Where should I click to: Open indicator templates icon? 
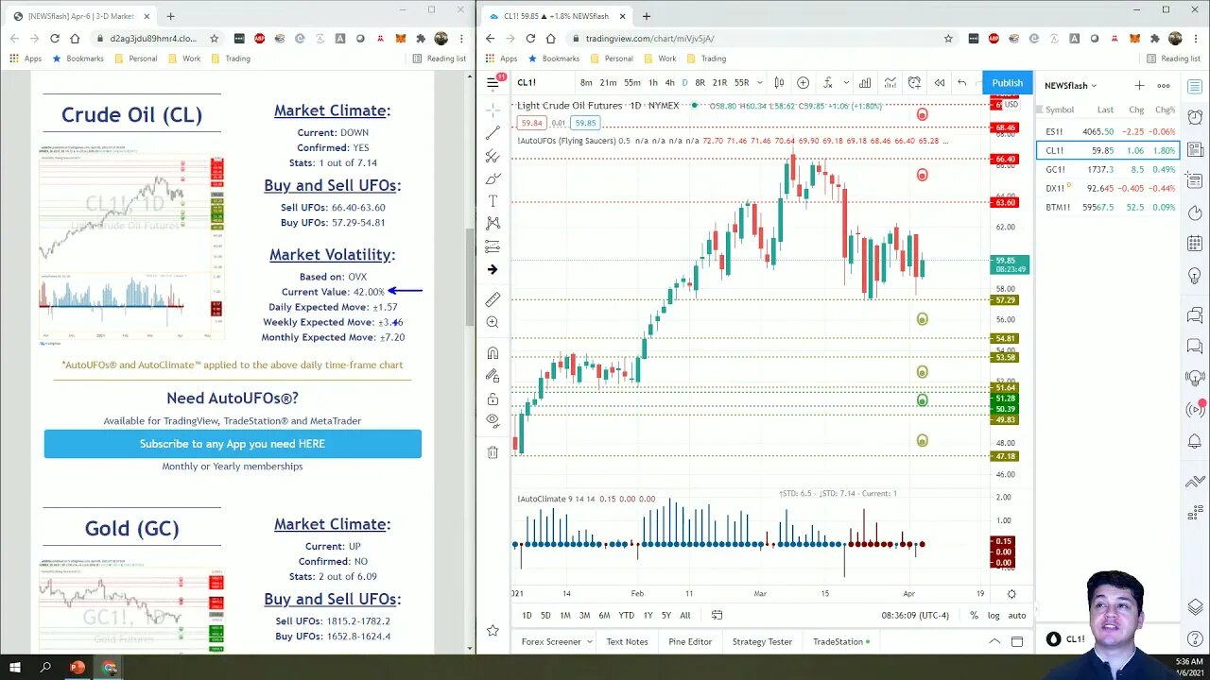(x=890, y=83)
